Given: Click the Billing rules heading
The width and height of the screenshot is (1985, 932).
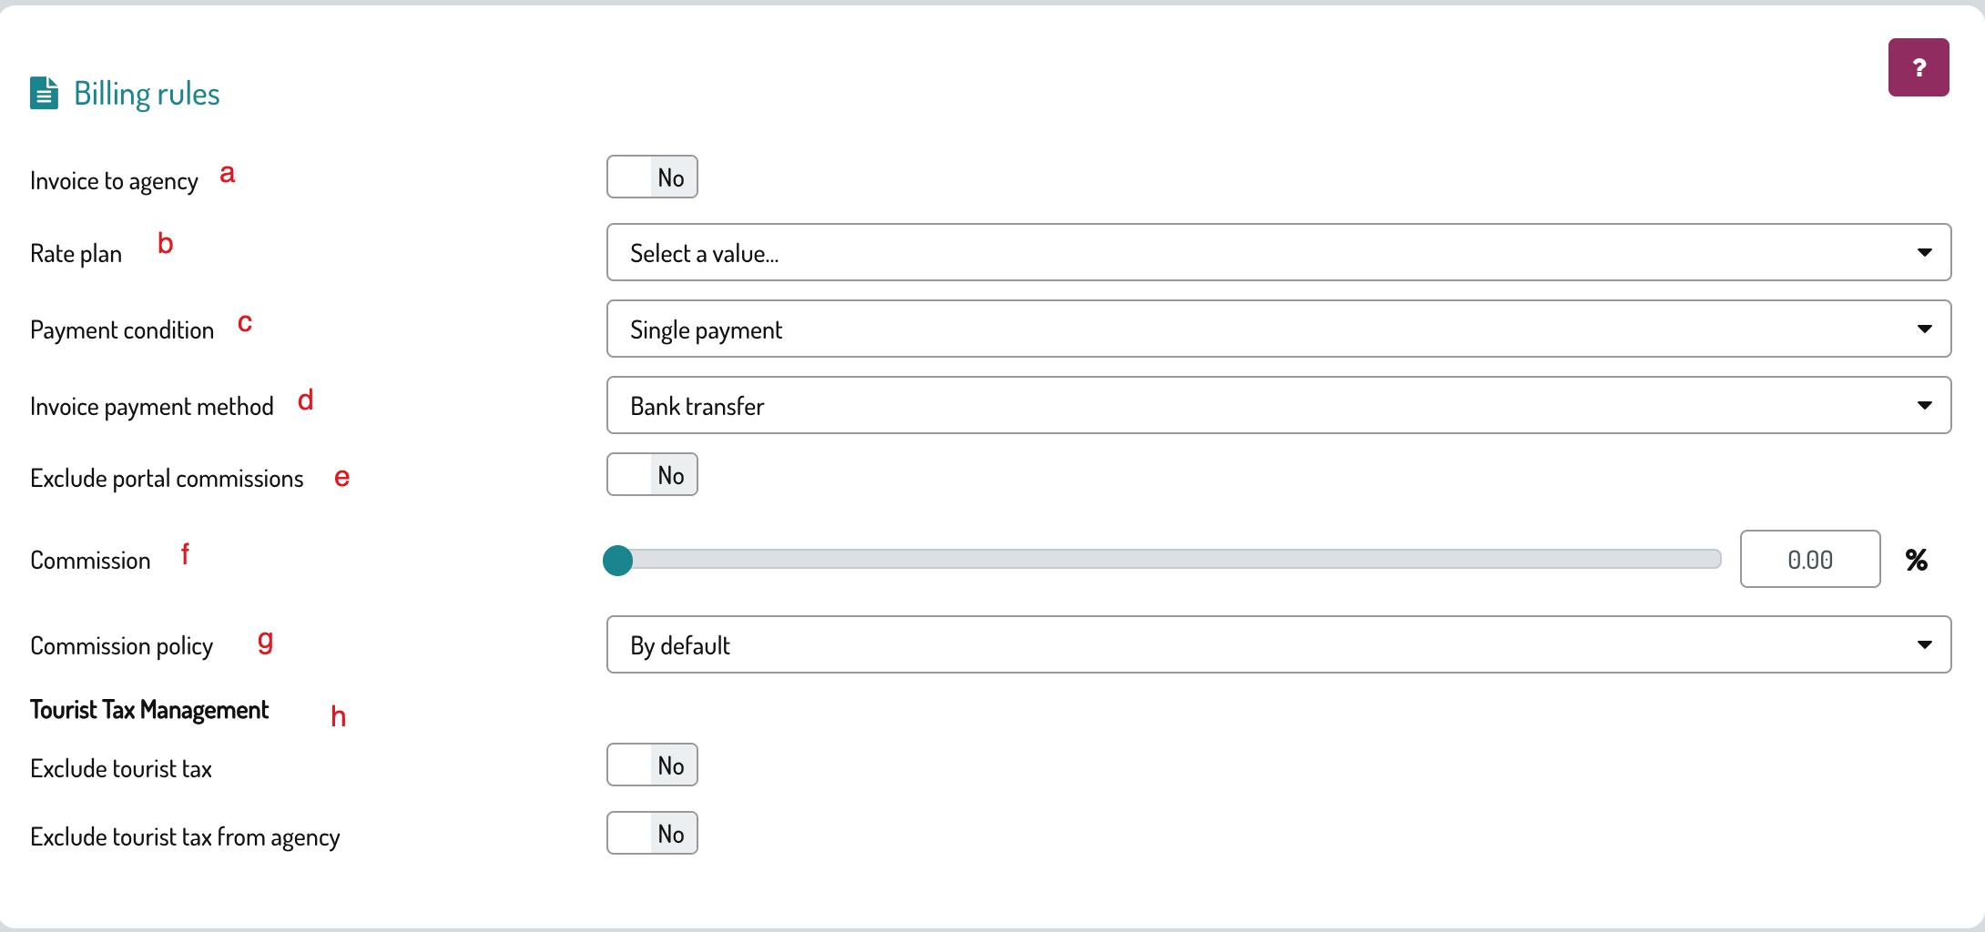Looking at the screenshot, I should coord(147,94).
